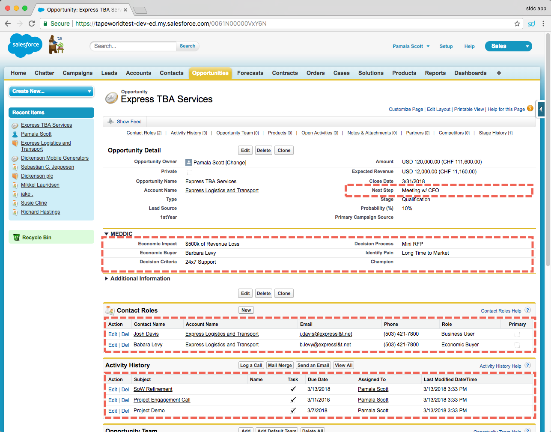Click the Recycle Bin icon in the sidebar
551x432 pixels.
[16, 237]
